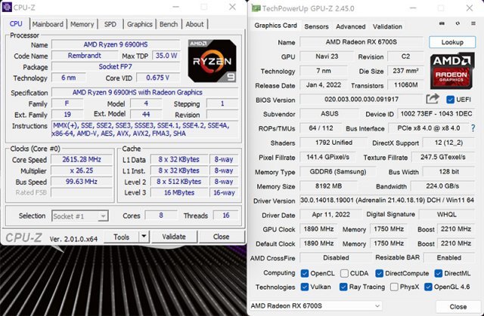The height and width of the screenshot is (316, 484).
Task: Switch to the Mainboard tab
Action: [48, 24]
